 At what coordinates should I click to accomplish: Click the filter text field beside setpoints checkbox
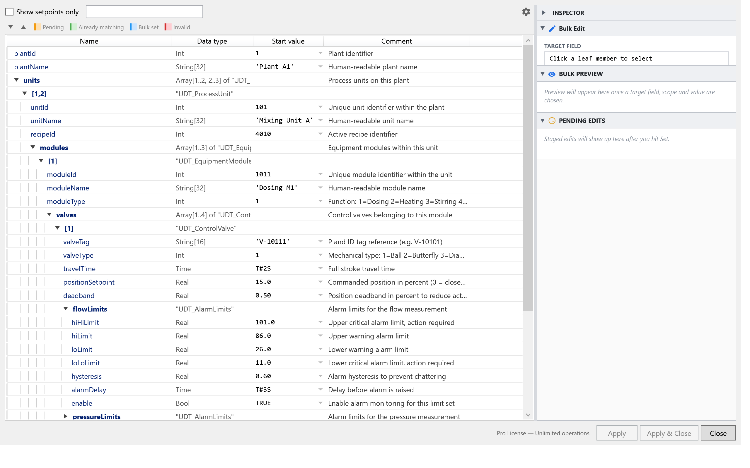pos(144,12)
